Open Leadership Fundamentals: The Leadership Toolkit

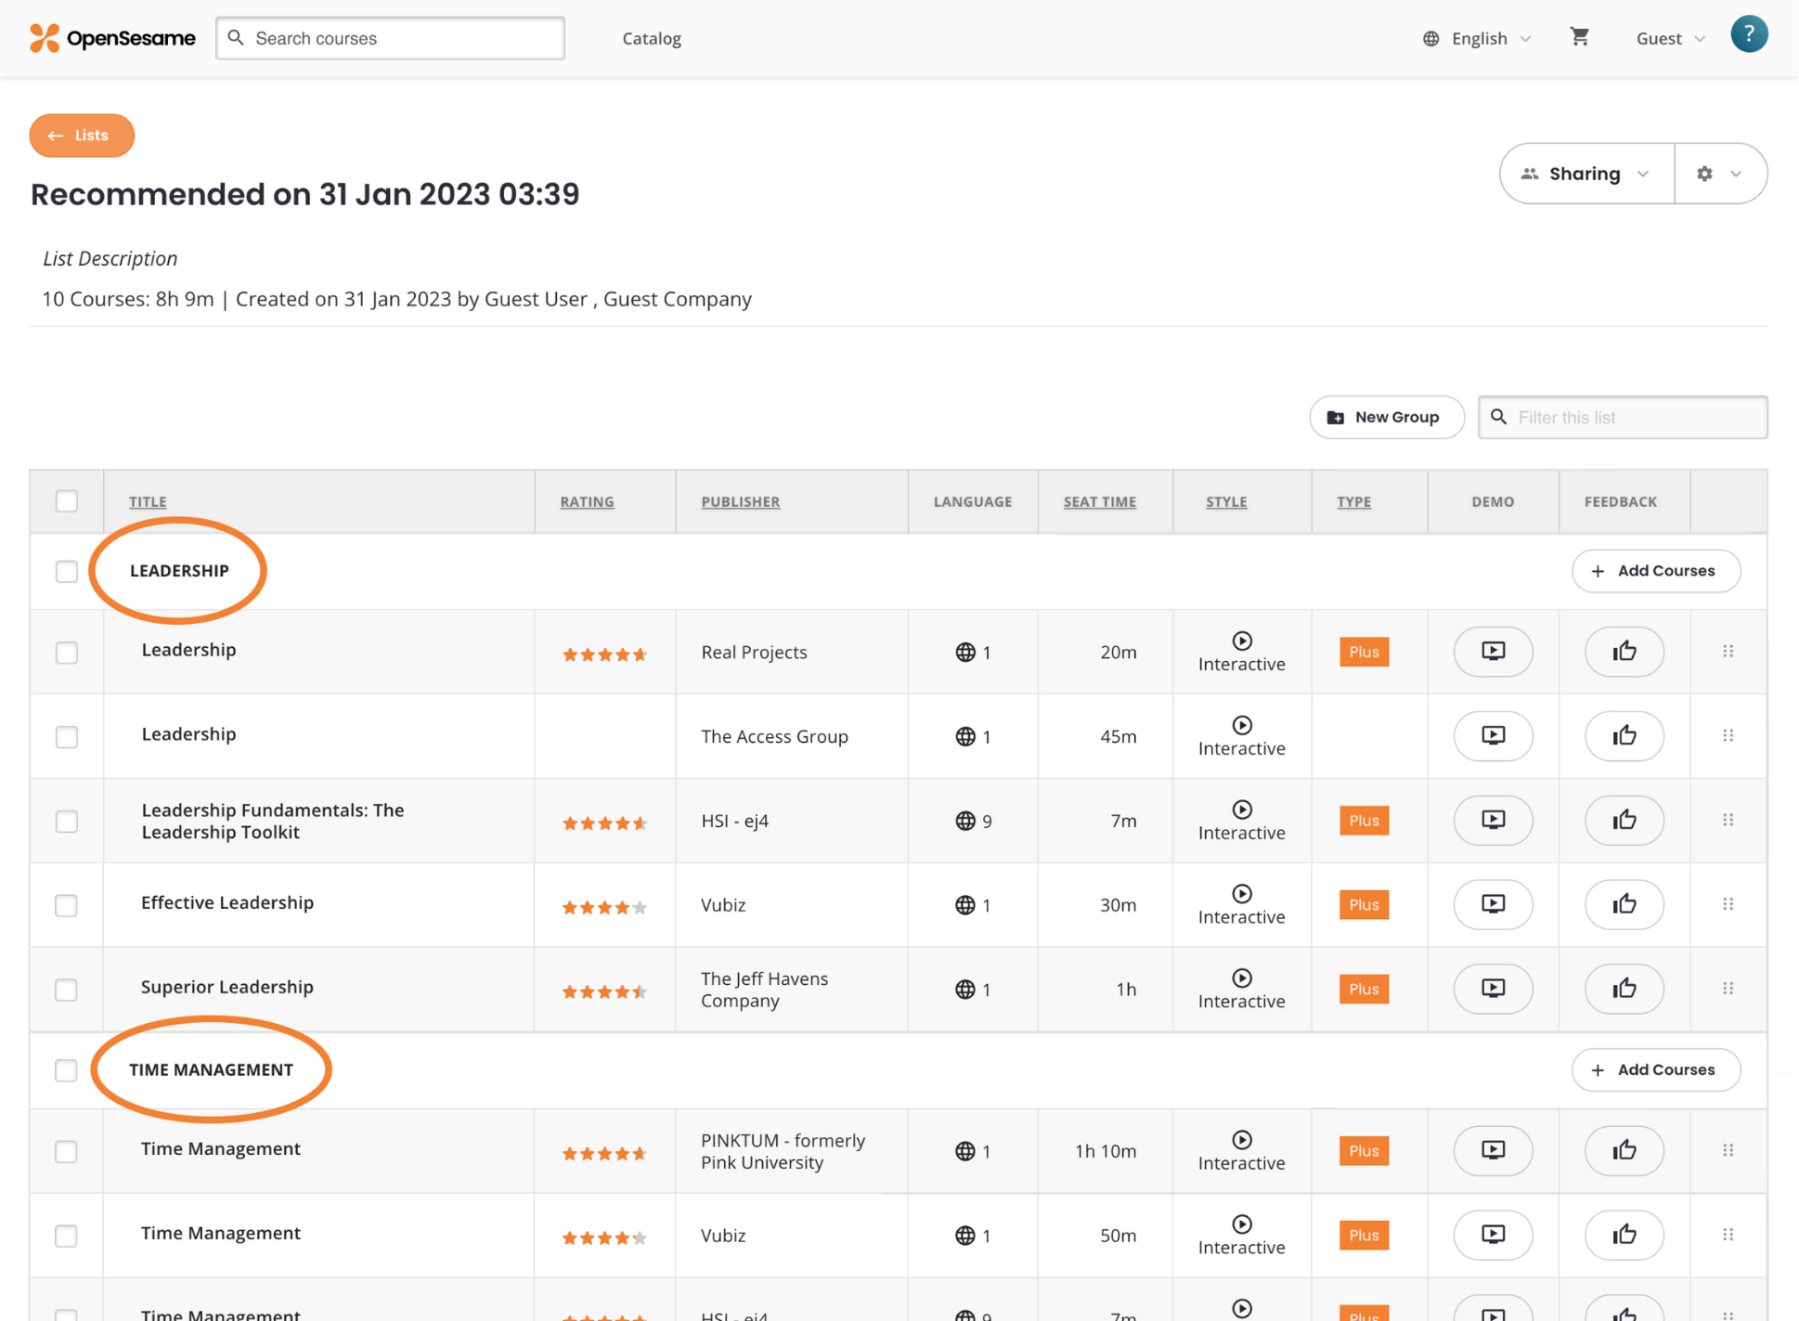coord(273,821)
